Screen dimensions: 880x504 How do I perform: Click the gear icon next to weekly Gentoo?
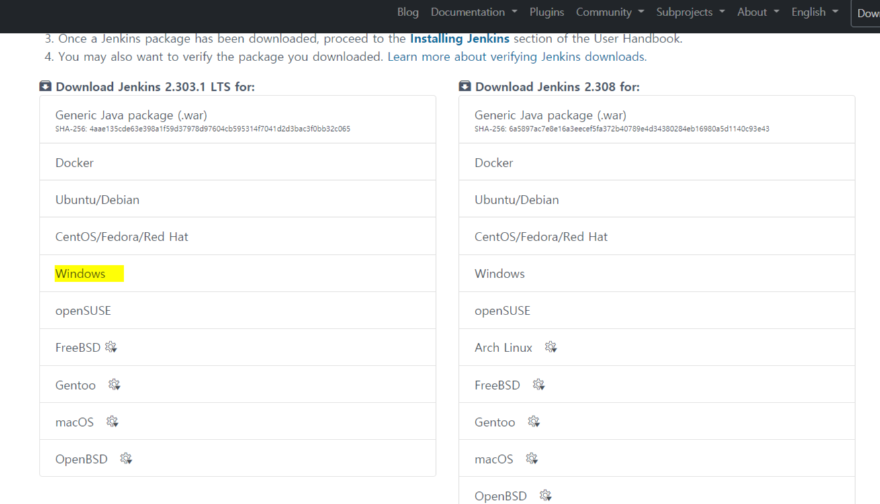coord(533,421)
